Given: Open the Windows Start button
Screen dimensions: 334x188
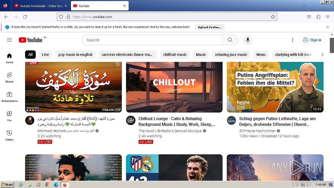Looking at the screenshot, I should tap(7, 185).
